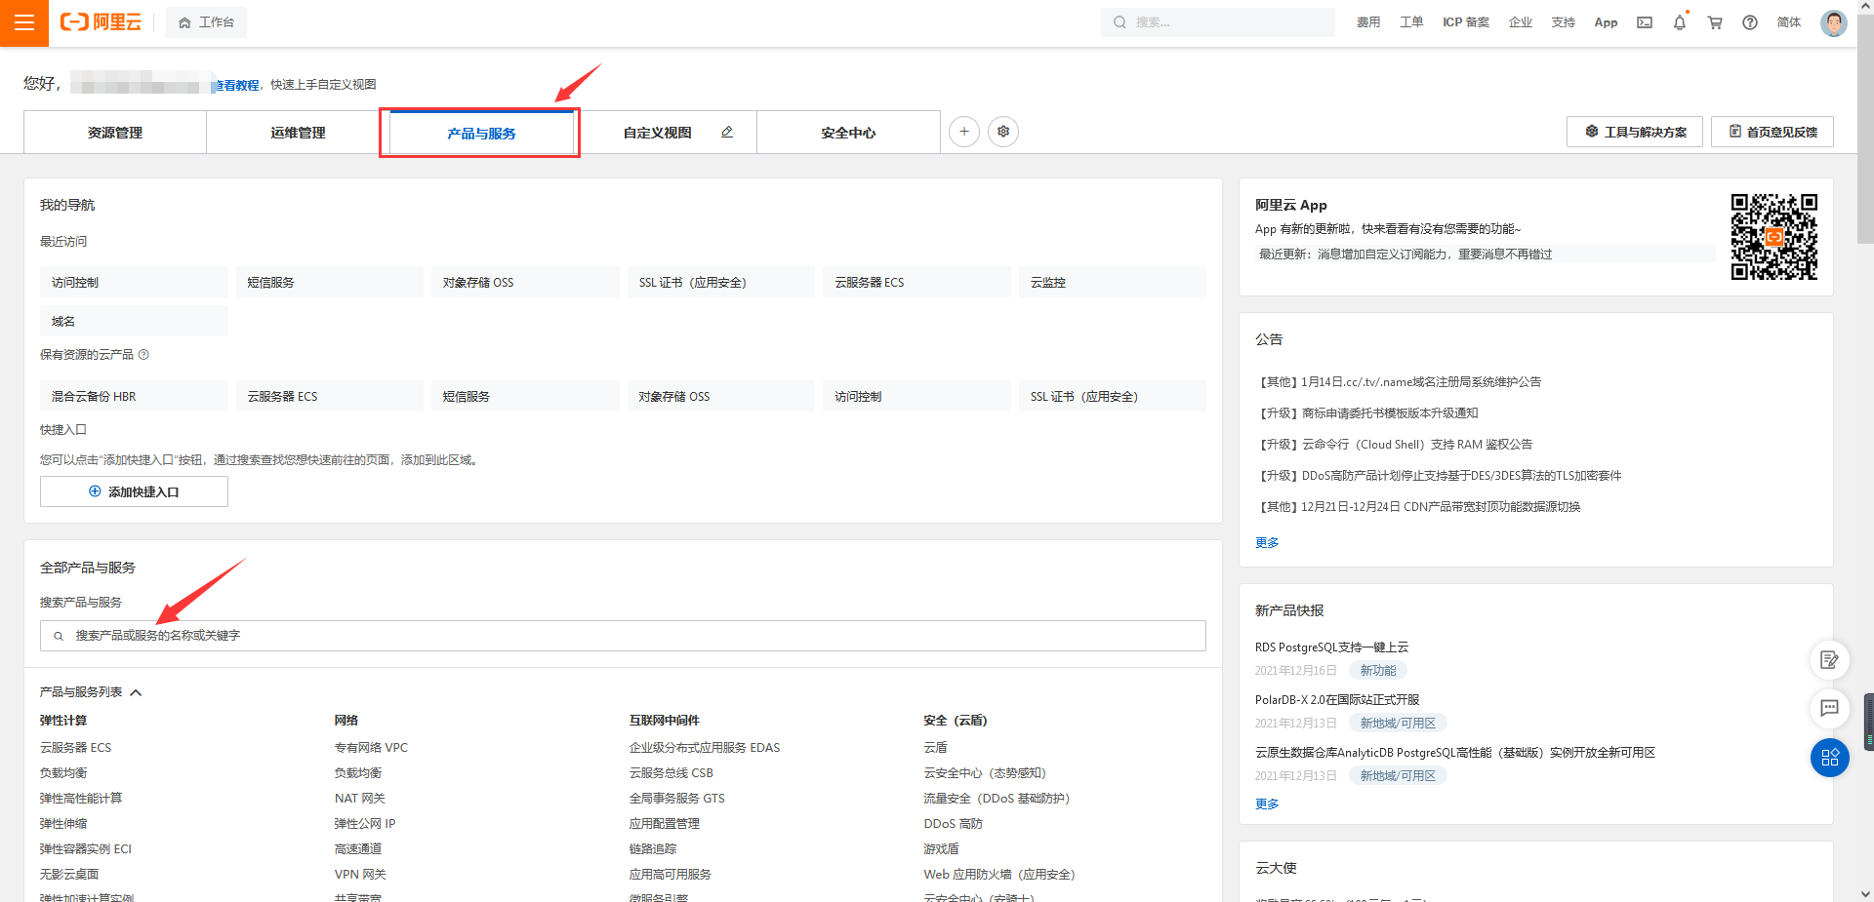Launch Cloud Shell terminal icon
1874x902 pixels.
coord(1645,22)
